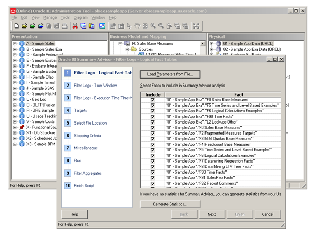The image size is (317, 237).
Task: Click the cube icon beside L - Geo Loc
Action: coord(22,99)
